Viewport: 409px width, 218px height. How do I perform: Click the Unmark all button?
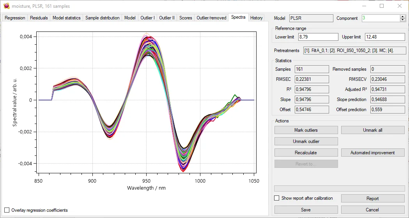click(x=372, y=130)
